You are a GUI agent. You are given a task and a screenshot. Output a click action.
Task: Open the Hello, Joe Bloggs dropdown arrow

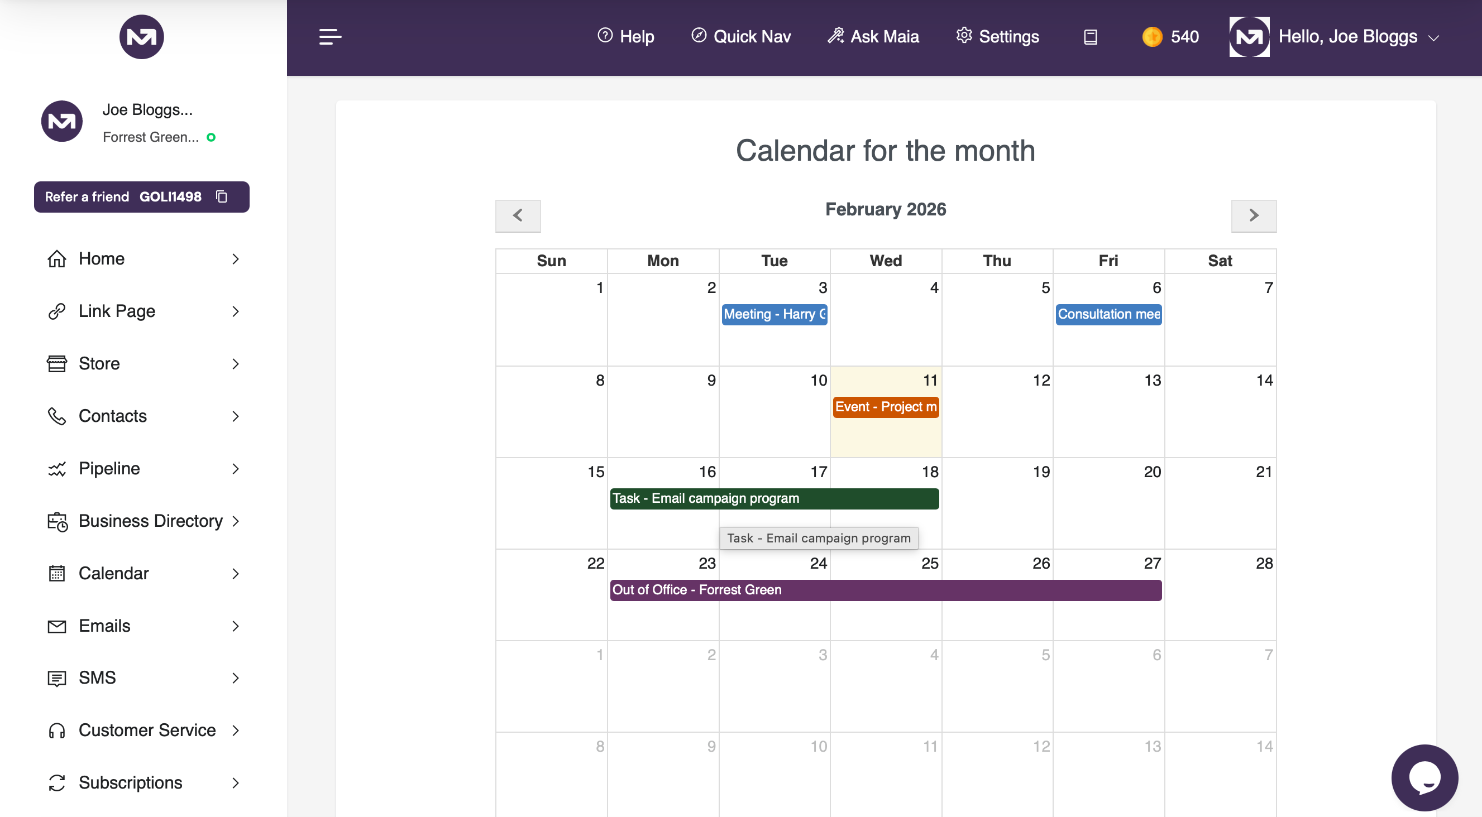click(x=1433, y=38)
